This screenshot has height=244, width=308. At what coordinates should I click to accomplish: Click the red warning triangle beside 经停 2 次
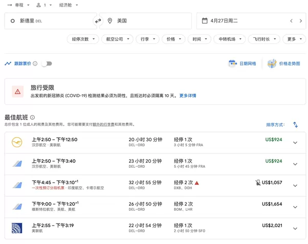coord(197,183)
